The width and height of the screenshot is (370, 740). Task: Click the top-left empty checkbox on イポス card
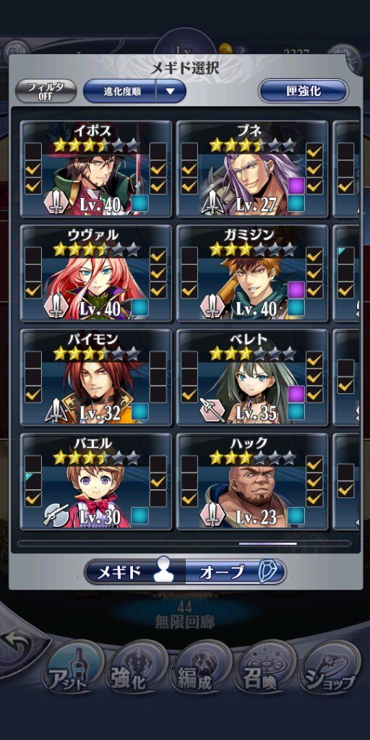click(x=33, y=152)
